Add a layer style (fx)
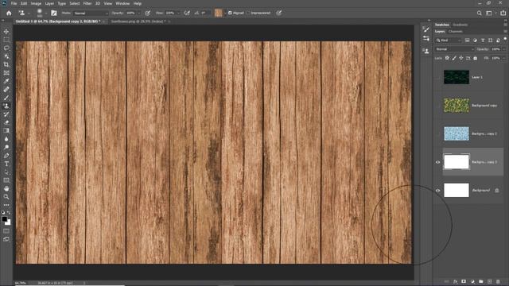The image size is (509, 286). 455,282
